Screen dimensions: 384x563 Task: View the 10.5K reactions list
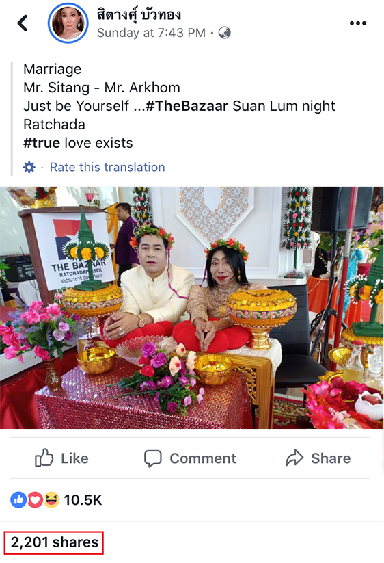(x=83, y=500)
